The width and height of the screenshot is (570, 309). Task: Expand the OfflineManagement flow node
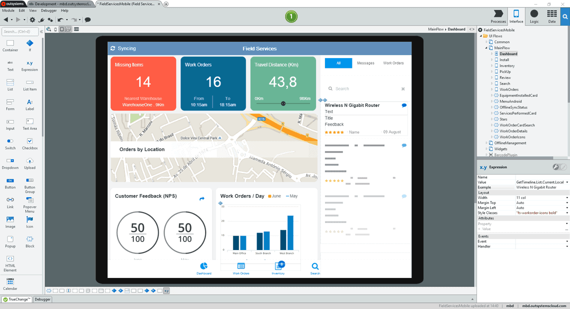tap(486, 143)
